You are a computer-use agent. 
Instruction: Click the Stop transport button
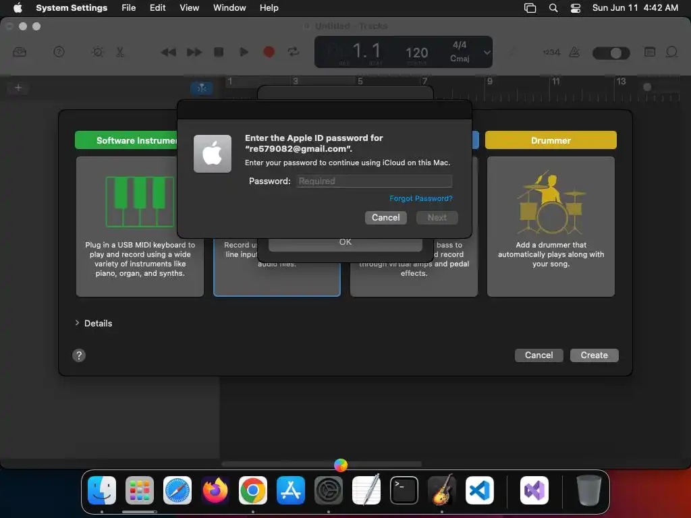pyautogui.click(x=219, y=52)
